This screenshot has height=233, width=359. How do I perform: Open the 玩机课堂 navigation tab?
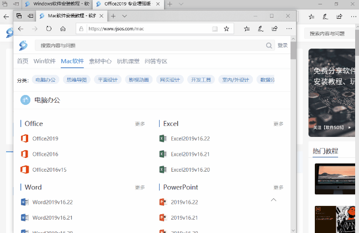pos(128,61)
